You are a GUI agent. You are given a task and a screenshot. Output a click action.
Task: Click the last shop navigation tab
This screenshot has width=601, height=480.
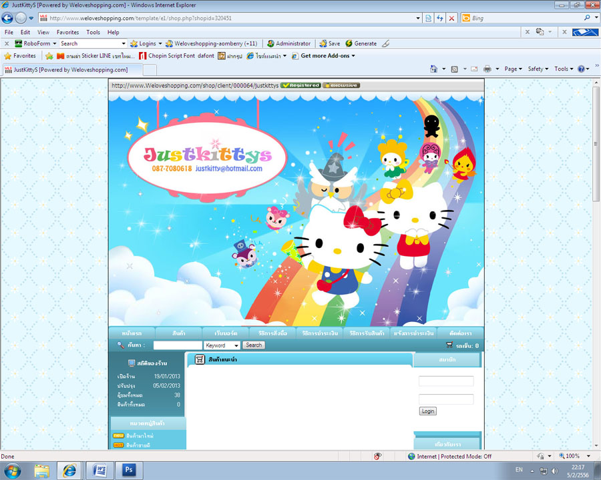460,333
